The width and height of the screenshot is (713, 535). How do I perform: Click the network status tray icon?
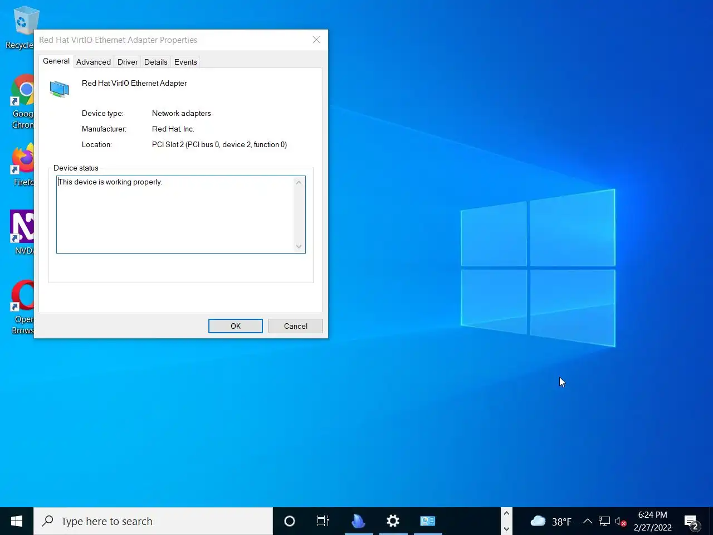(604, 521)
